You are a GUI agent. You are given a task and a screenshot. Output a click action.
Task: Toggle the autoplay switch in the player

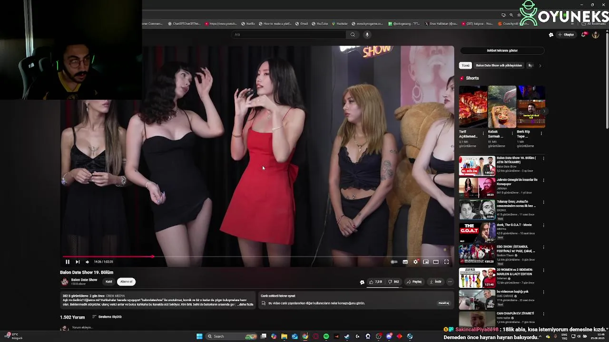click(x=394, y=262)
